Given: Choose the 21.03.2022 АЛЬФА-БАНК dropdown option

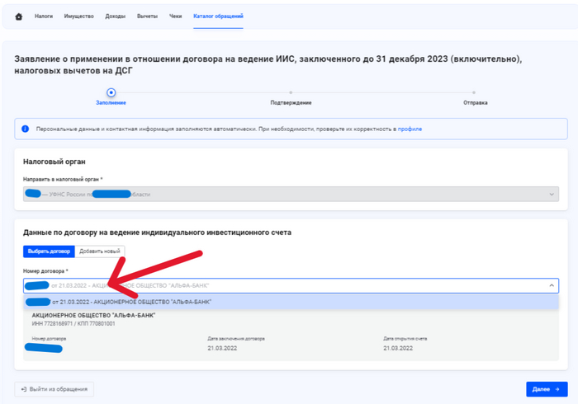Looking at the screenshot, I should click(x=291, y=302).
